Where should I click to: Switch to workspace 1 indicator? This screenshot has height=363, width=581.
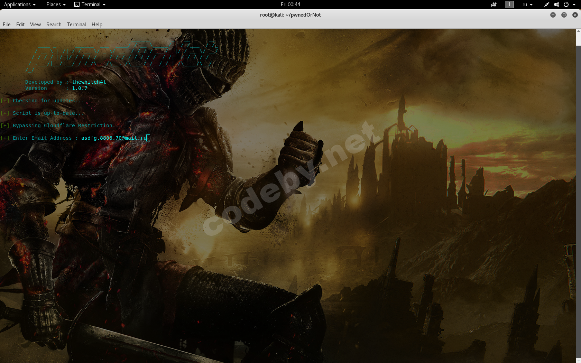point(509,4)
